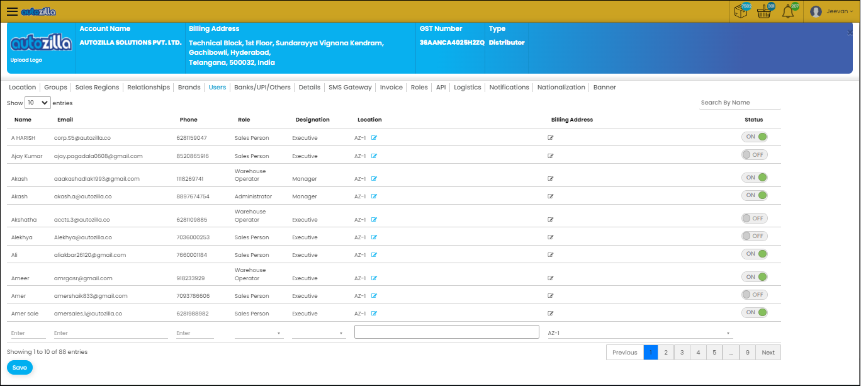Click the new user phone input field
861x386 pixels.
[x=195, y=333]
